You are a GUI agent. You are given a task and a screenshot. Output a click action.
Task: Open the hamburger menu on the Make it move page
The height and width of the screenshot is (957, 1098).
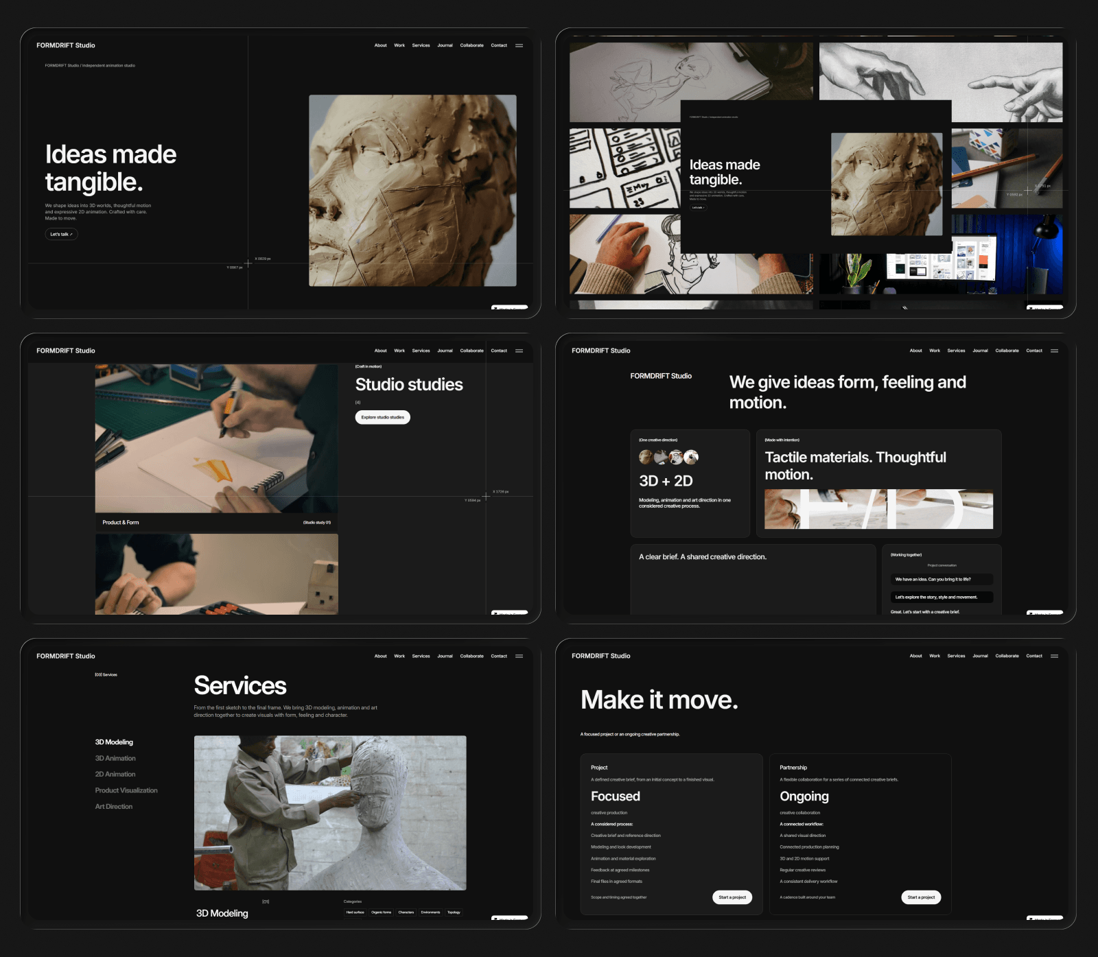click(1054, 656)
